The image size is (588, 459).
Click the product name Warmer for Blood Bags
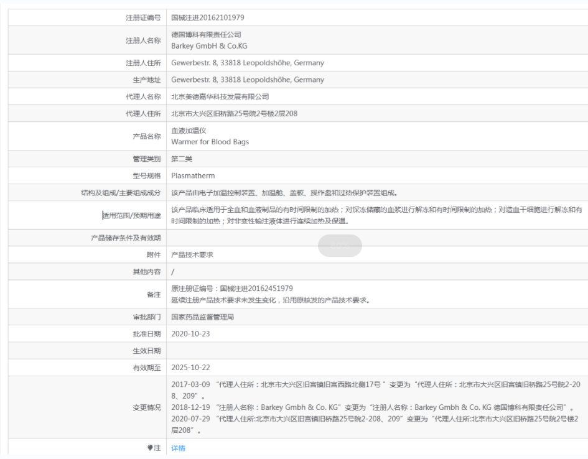[x=210, y=142]
